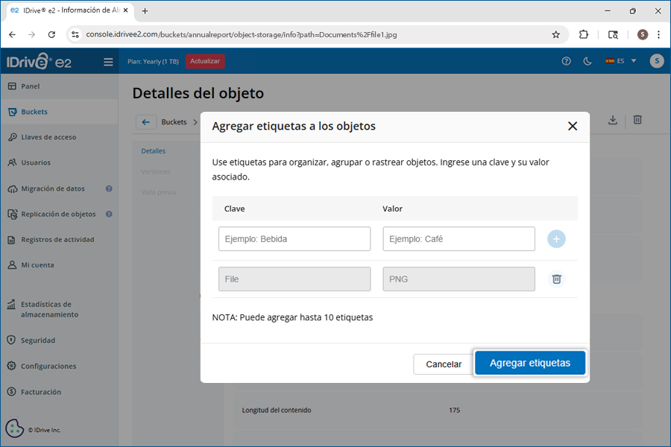Click the Clave input field
This screenshot has height=447, width=671.
click(294, 239)
